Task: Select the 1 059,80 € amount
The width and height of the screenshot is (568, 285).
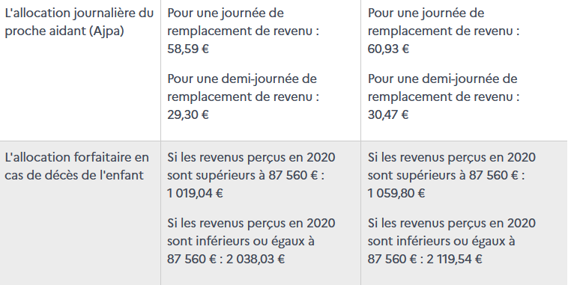Action: (x=396, y=193)
